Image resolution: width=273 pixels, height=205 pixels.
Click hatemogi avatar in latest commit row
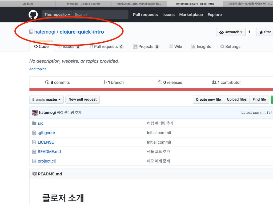(35, 113)
